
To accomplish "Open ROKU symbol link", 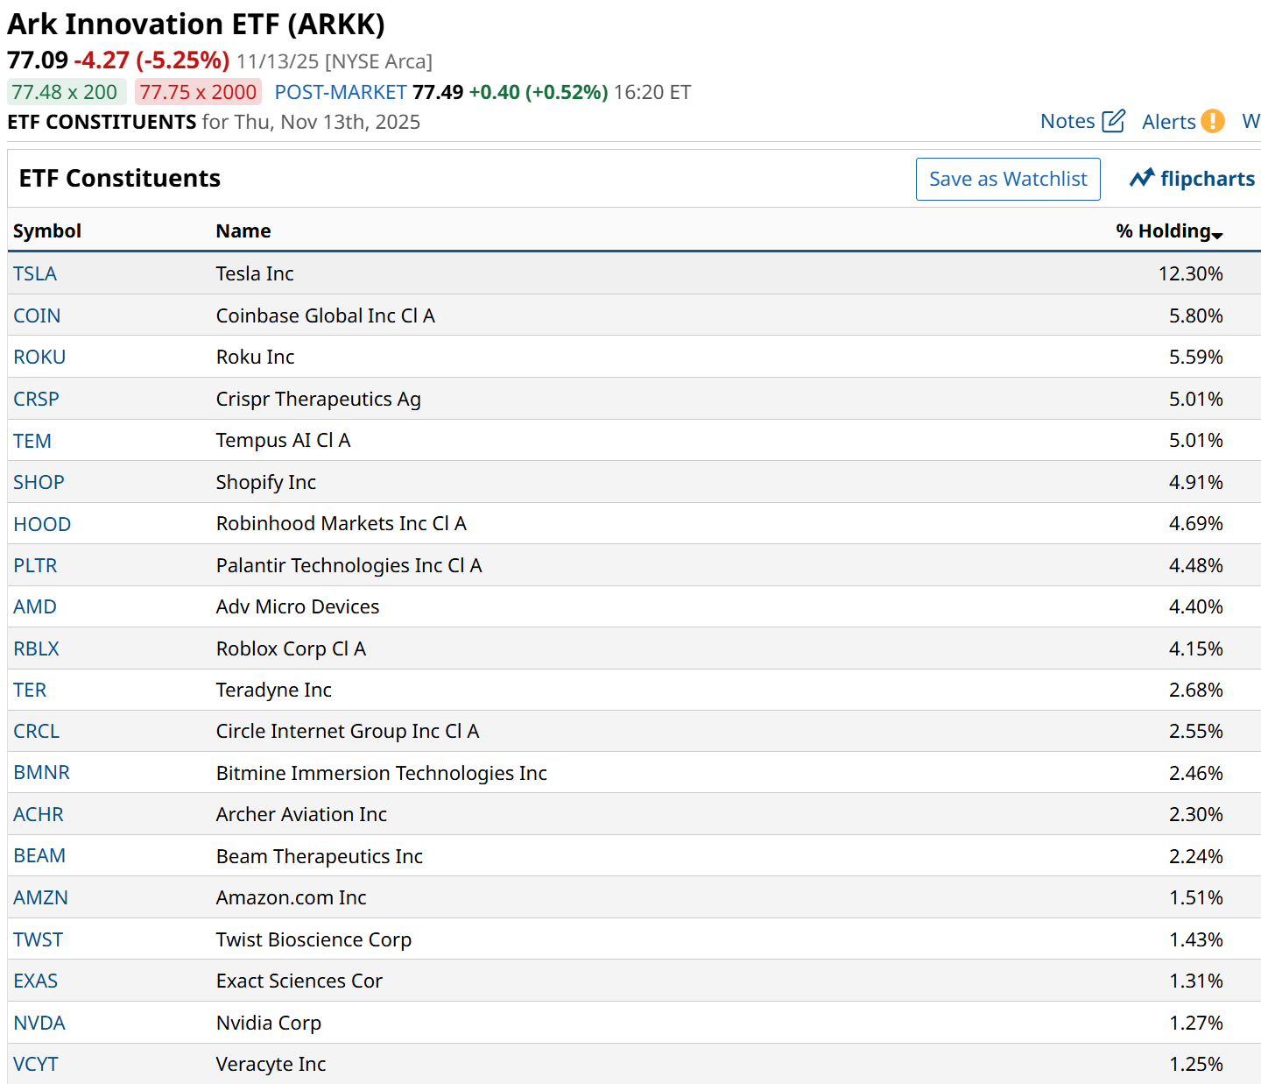I will [x=39, y=357].
